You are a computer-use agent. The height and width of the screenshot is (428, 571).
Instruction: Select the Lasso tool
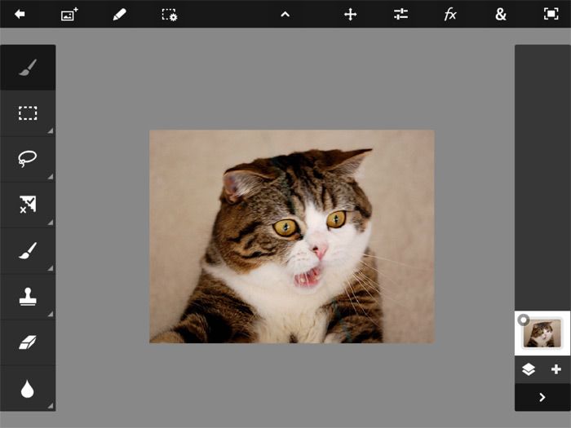coord(28,159)
